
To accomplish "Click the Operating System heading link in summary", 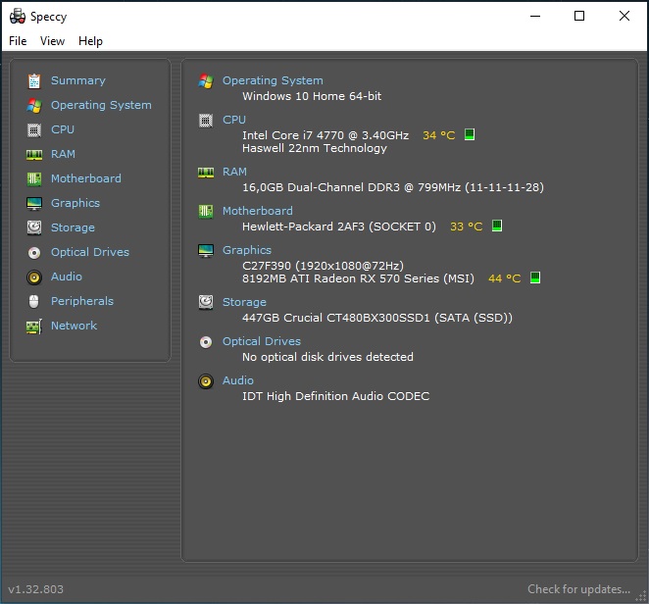I will [x=273, y=80].
